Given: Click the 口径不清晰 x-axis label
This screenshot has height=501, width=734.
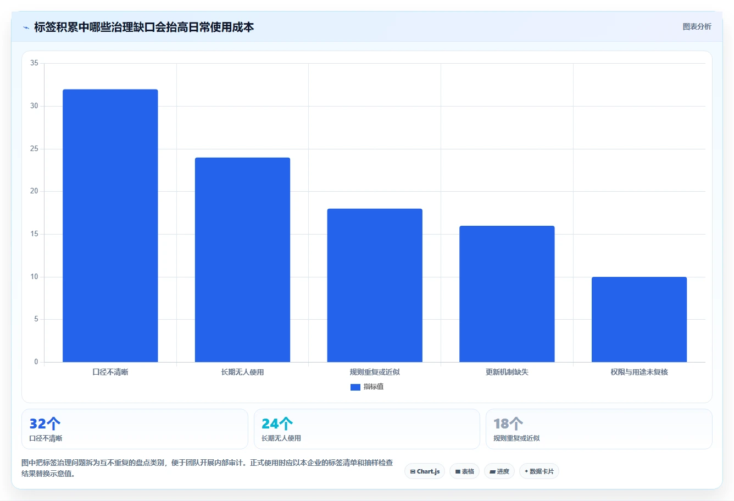Looking at the screenshot, I should (x=110, y=372).
